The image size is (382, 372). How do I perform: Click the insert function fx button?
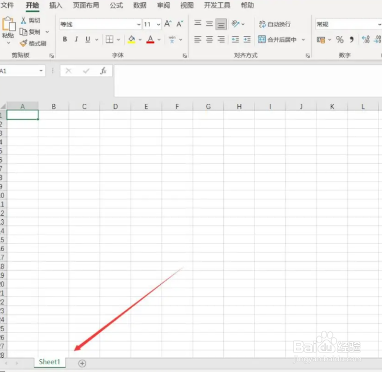(x=103, y=71)
